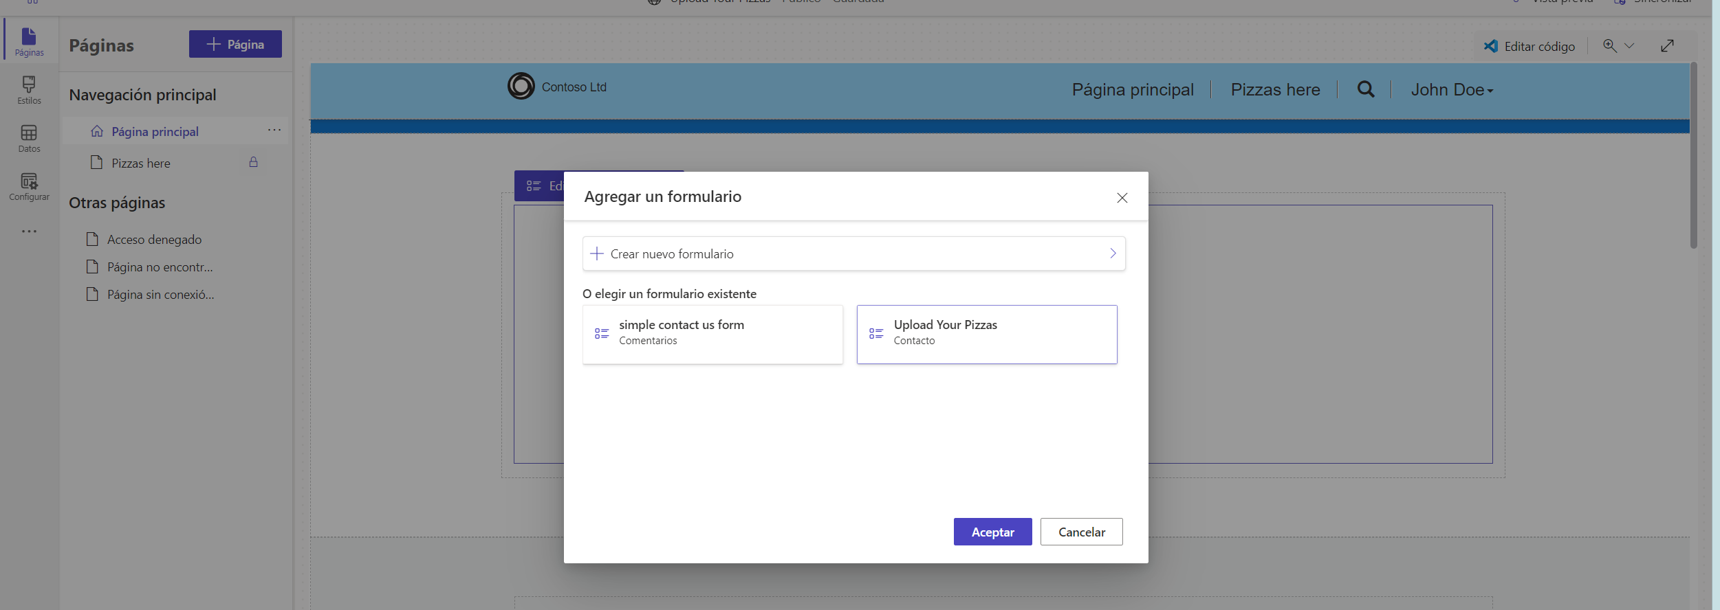
Task: Click the expand to full view icon
Action: coord(1667,46)
